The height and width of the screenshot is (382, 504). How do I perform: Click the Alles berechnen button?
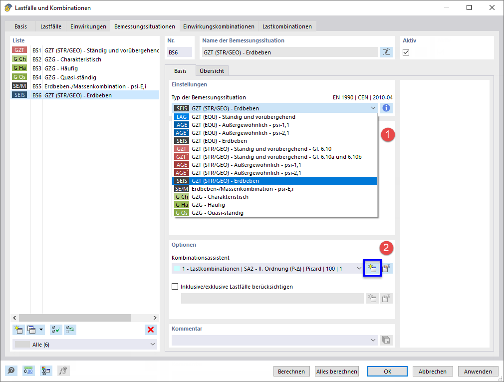coord(336,371)
